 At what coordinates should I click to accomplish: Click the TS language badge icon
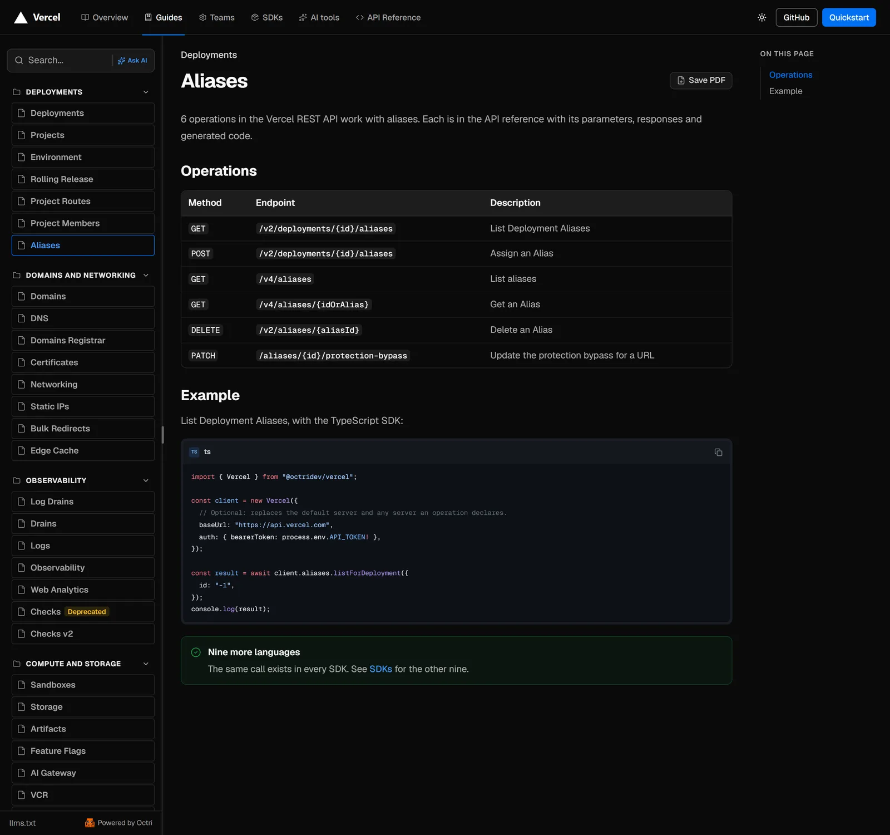pyautogui.click(x=194, y=452)
